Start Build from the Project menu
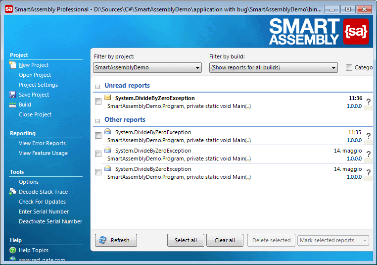Image resolution: width=377 pixels, height=265 pixels. (x=25, y=105)
